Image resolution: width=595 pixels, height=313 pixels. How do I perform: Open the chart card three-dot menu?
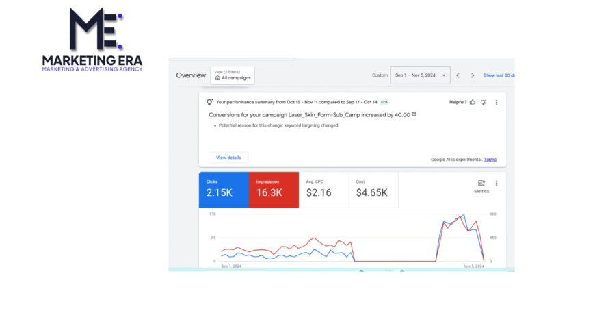click(x=497, y=183)
